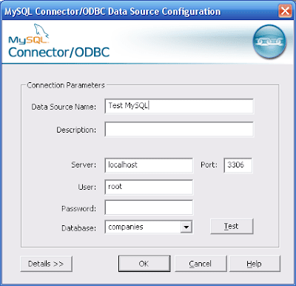
Task: Click the Connector/ODBC heading text
Action: (59, 53)
